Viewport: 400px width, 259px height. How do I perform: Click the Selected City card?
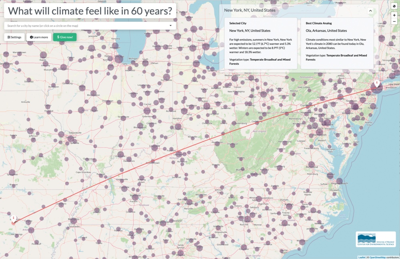click(260, 43)
